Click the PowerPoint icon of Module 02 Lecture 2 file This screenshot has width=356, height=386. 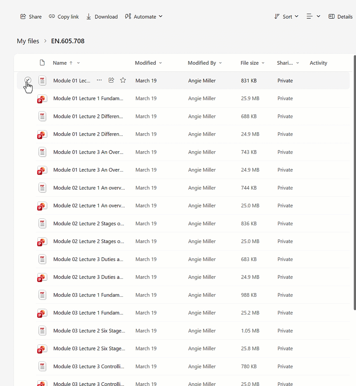coord(42,242)
